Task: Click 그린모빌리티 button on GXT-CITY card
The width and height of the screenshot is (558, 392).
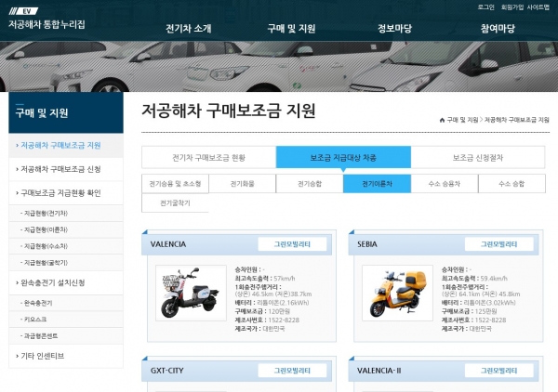Action: click(291, 370)
